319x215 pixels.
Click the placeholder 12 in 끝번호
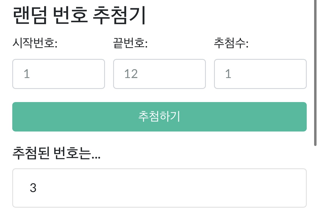(x=131, y=74)
